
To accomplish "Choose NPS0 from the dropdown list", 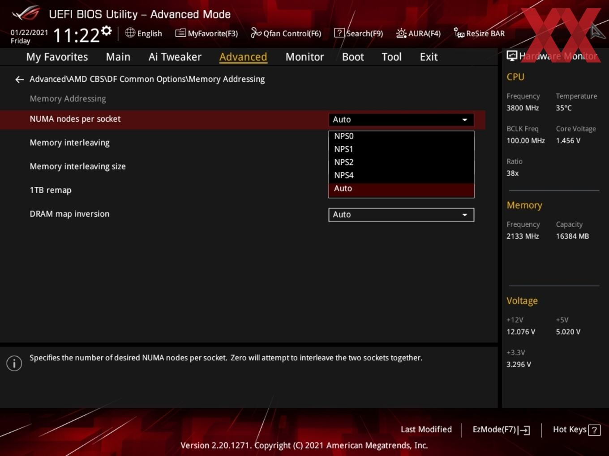I will [401, 136].
